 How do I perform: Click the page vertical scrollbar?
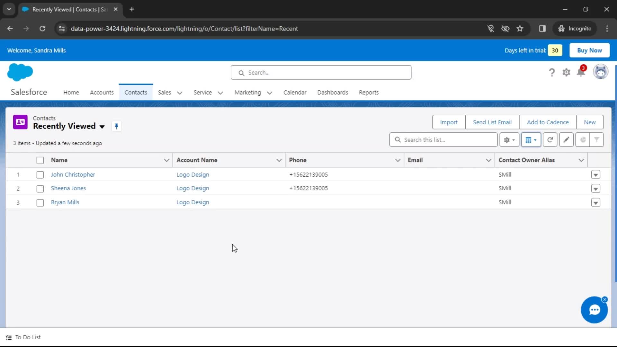tap(615, 173)
